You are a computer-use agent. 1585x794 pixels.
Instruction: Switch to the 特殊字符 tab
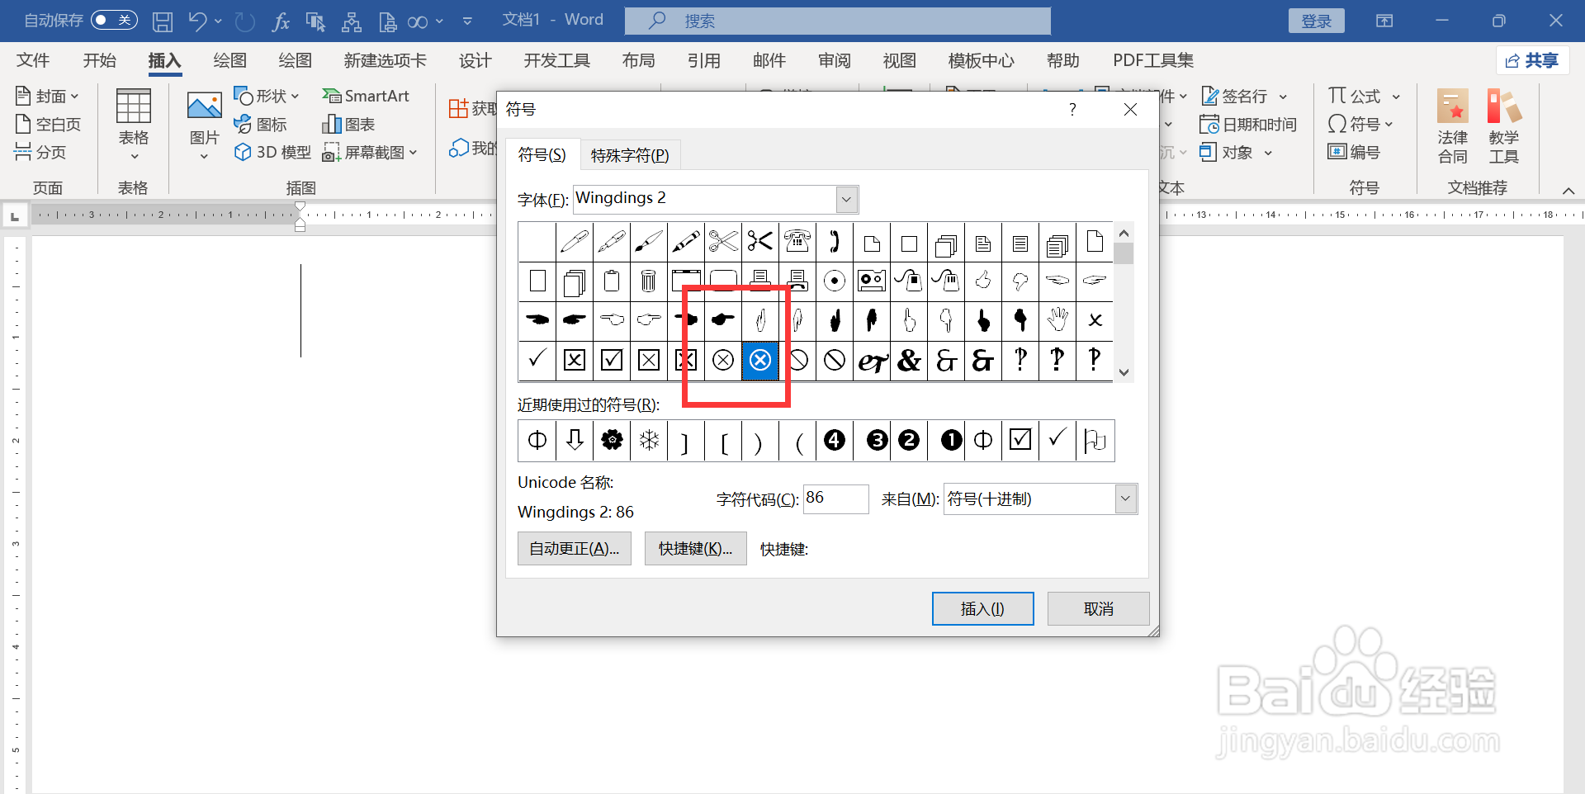click(x=630, y=155)
